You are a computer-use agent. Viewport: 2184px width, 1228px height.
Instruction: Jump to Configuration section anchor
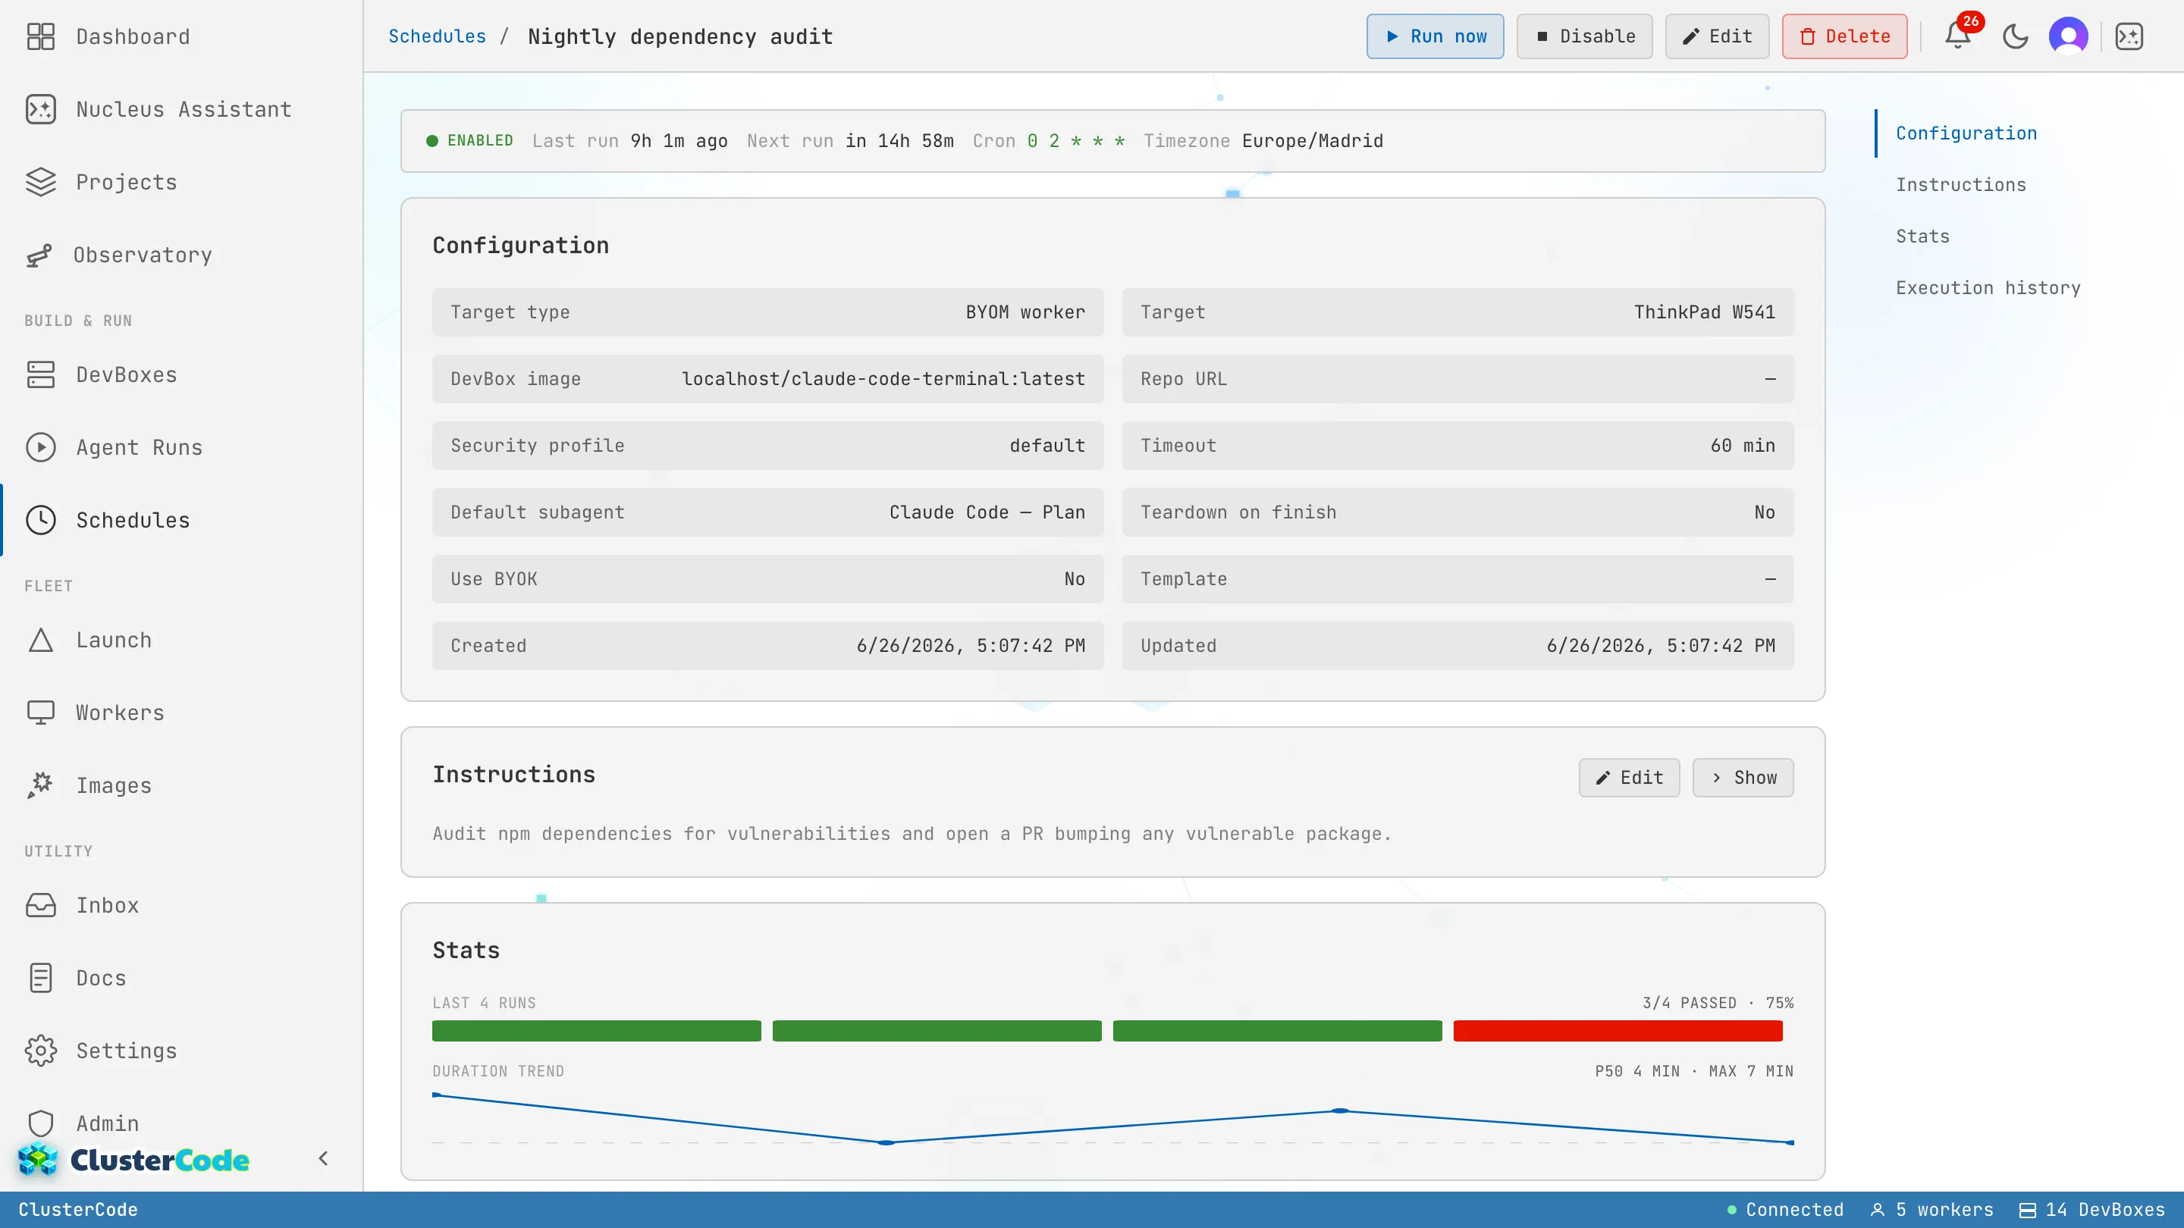(x=1967, y=133)
